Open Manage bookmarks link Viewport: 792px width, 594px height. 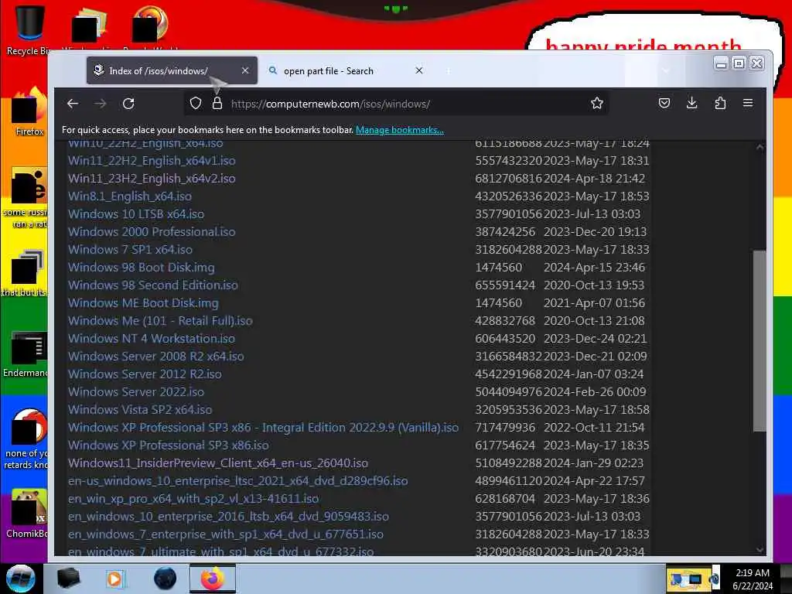(x=400, y=130)
